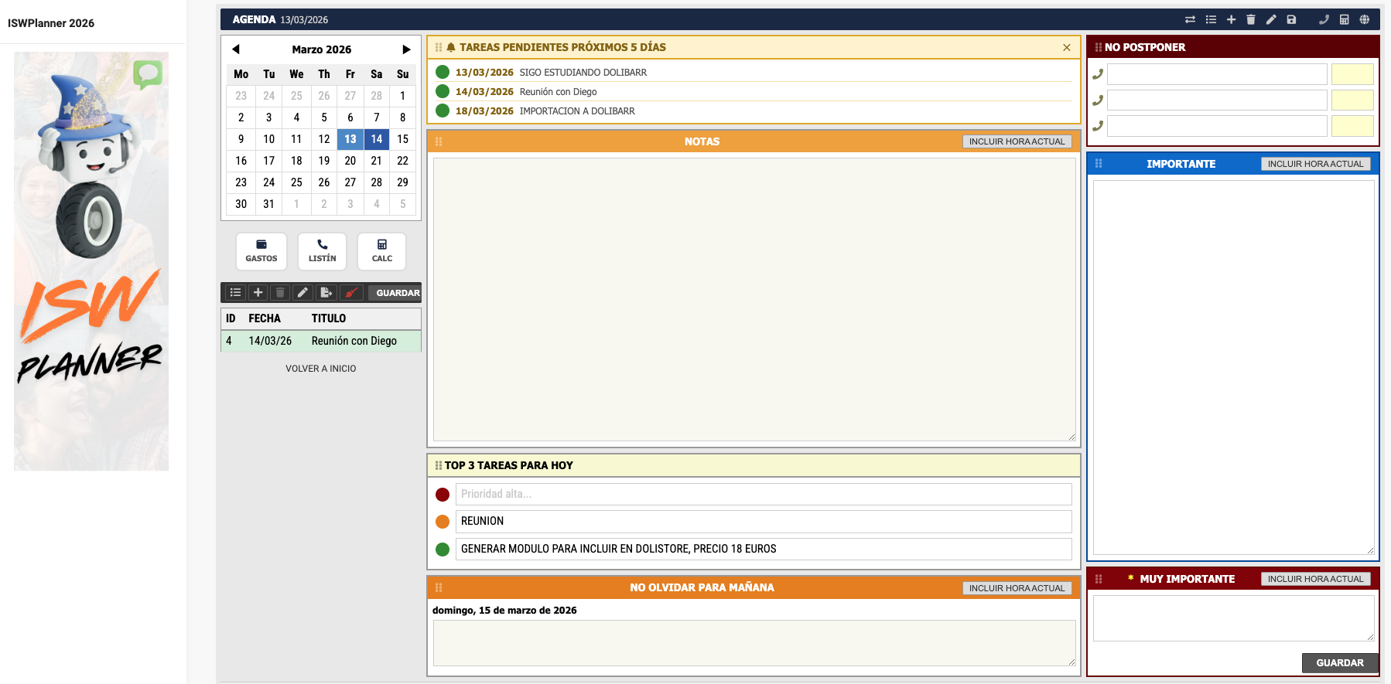Click the floppy disk save icon in the Agenda bar
Viewport: 1391px width, 684px height.
pos(1291,19)
